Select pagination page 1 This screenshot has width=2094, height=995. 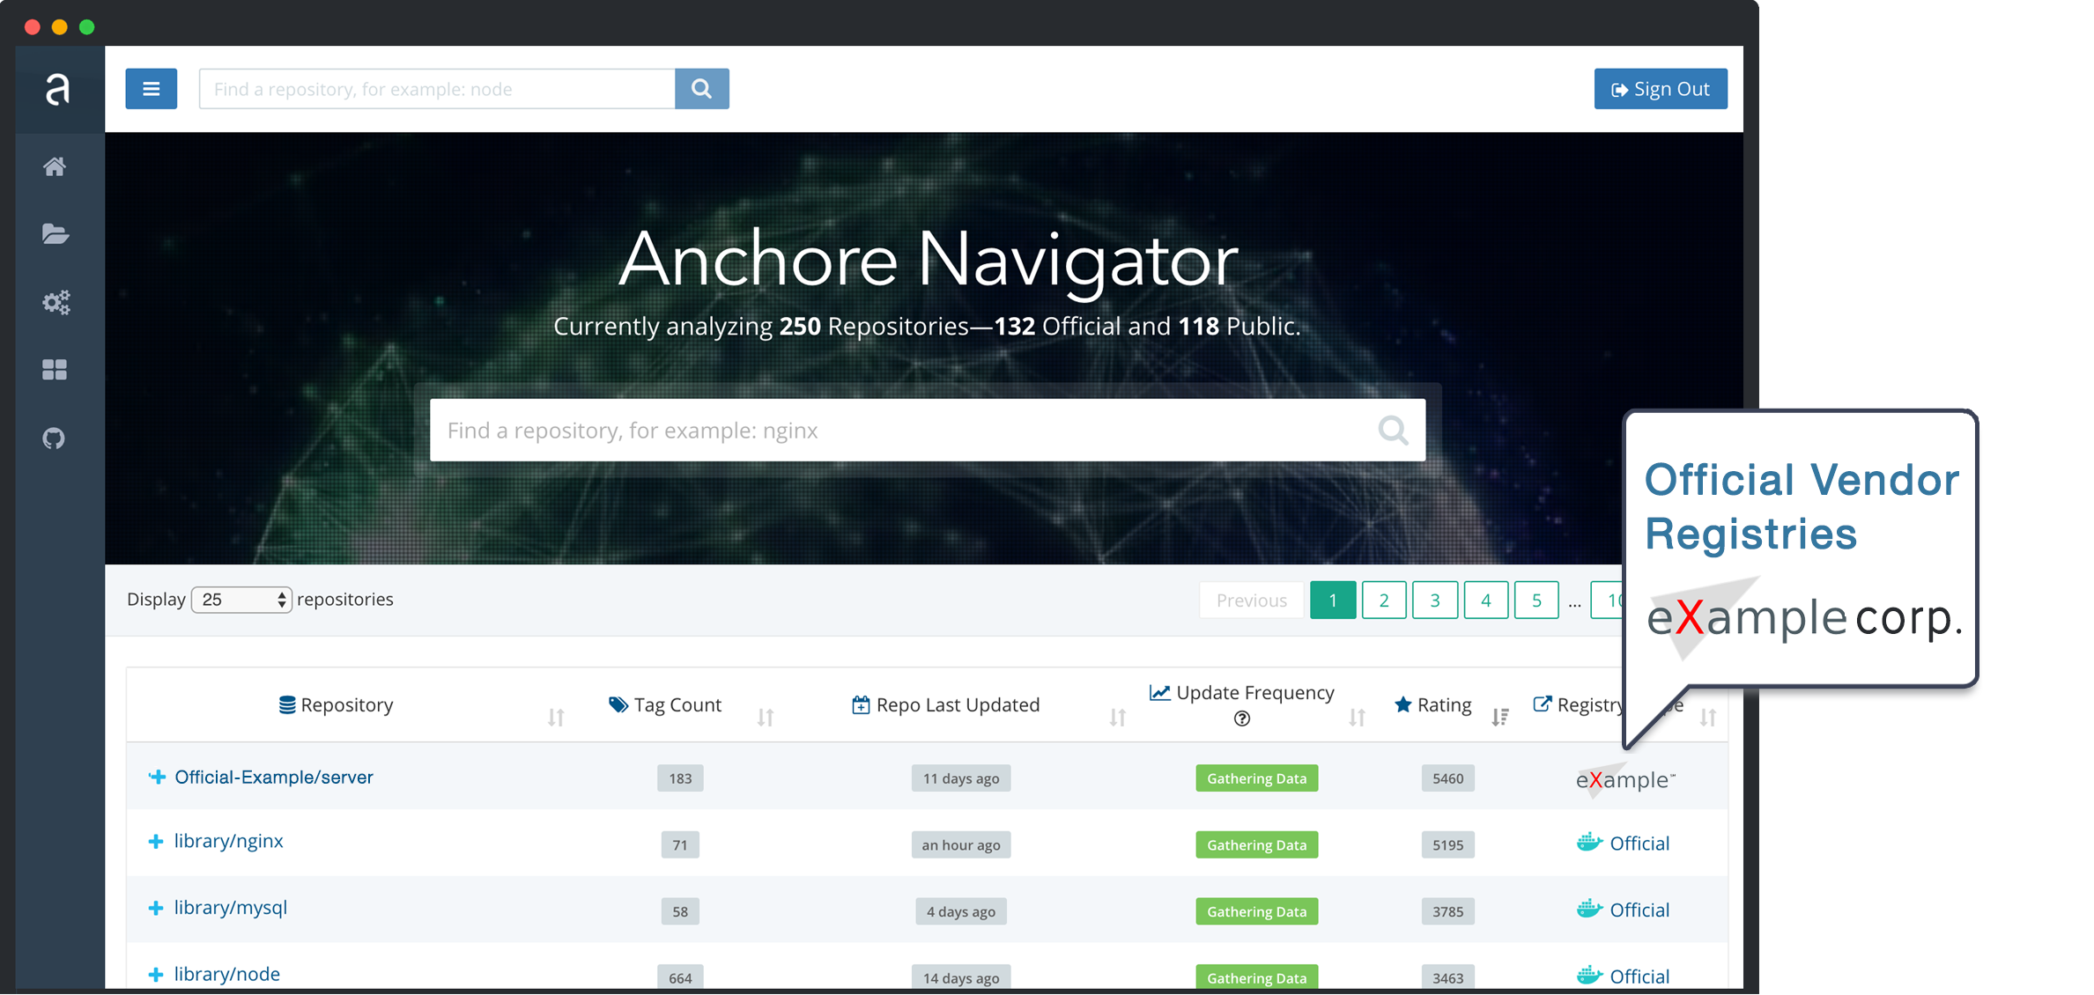tap(1333, 601)
